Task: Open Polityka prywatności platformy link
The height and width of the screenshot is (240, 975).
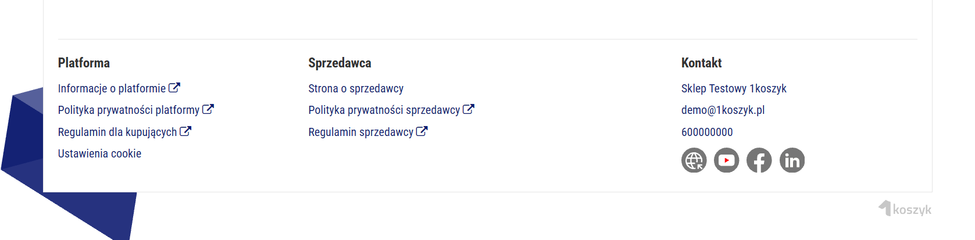Action: (128, 110)
